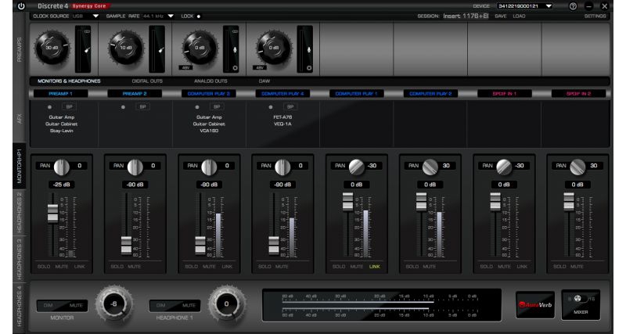Click the guitar input icon on preamp 1

pos(87,50)
